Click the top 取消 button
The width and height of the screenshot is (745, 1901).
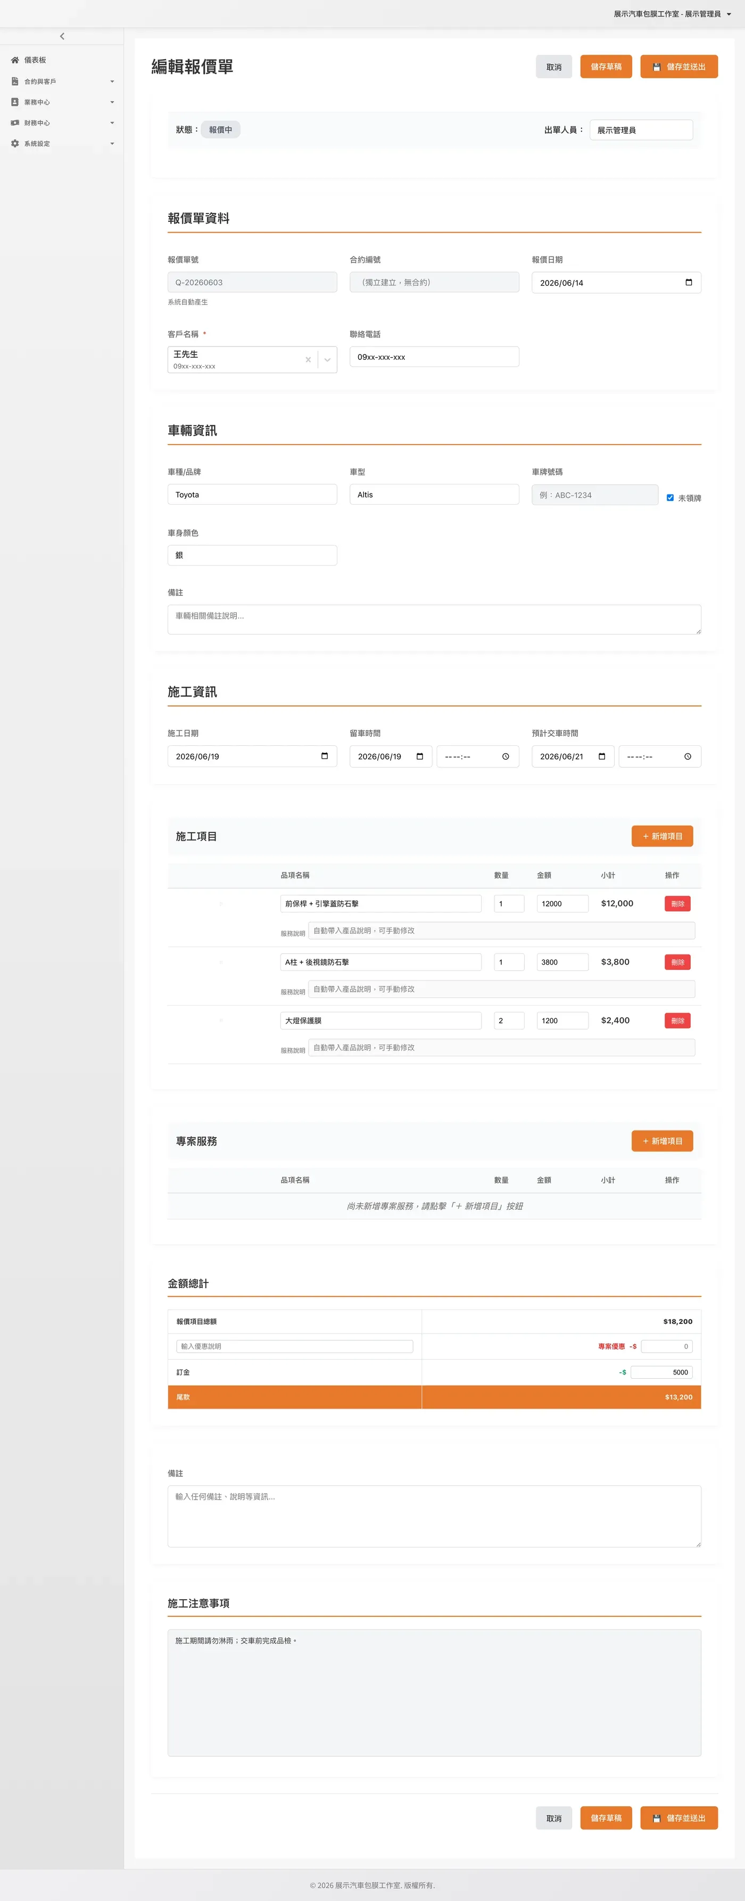554,67
